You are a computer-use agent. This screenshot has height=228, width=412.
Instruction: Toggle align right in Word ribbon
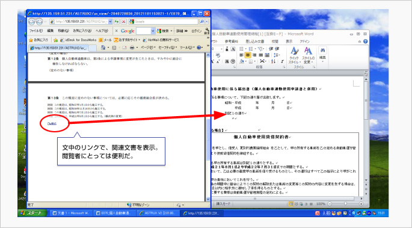[x=254, y=55]
